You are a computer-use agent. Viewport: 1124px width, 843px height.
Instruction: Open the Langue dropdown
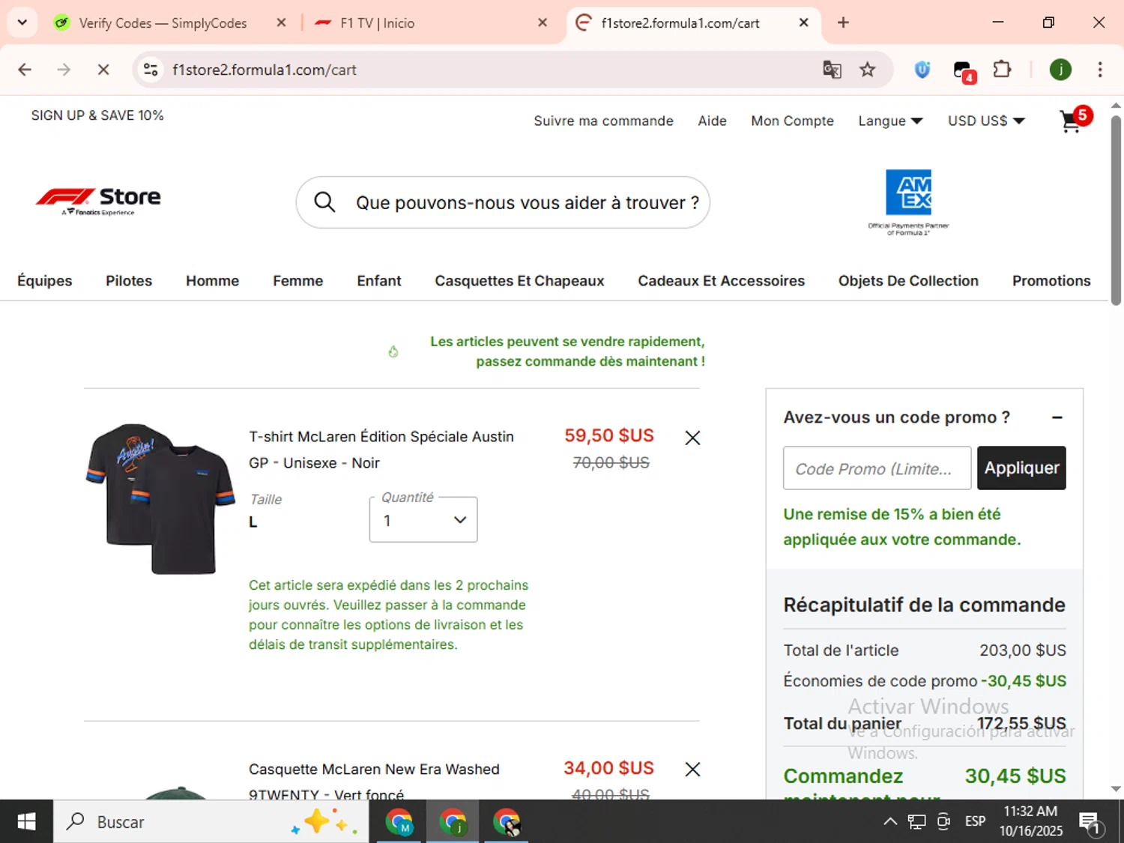[890, 121]
